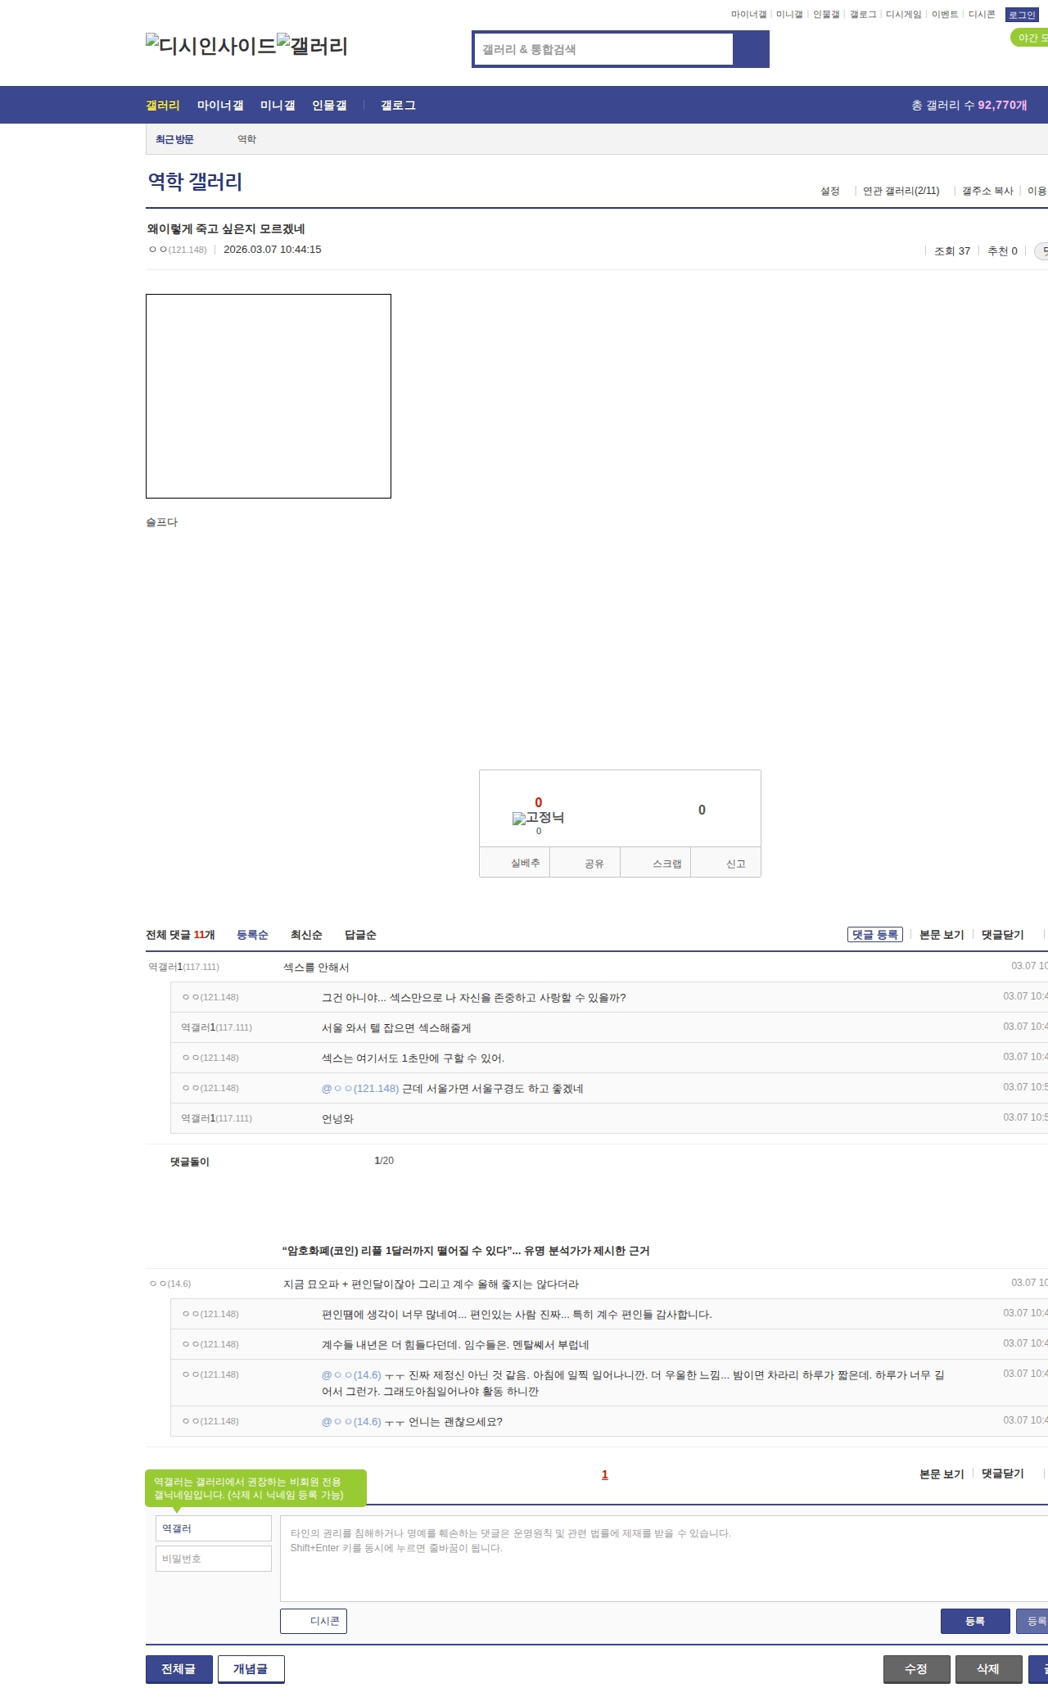The image size is (1048, 1706).
Task: Select 마이너갤 in the blue navigation bar
Action: pos(220,105)
